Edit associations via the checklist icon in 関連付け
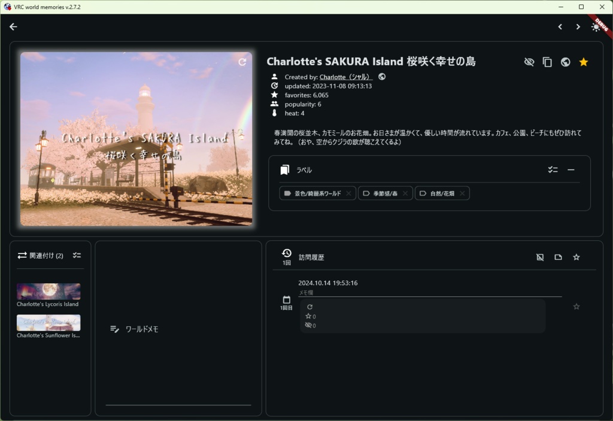Viewport: 613px width, 421px height. 77,255
